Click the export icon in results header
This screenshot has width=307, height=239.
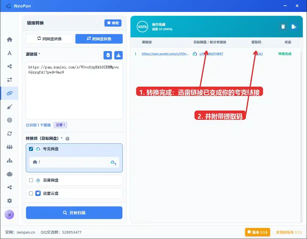click(294, 27)
